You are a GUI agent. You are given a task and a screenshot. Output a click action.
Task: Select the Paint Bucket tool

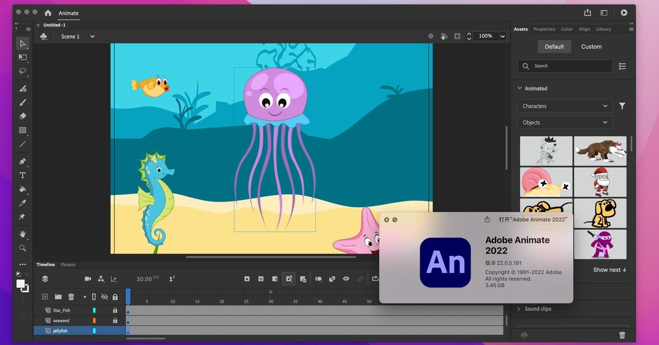pyautogui.click(x=23, y=189)
